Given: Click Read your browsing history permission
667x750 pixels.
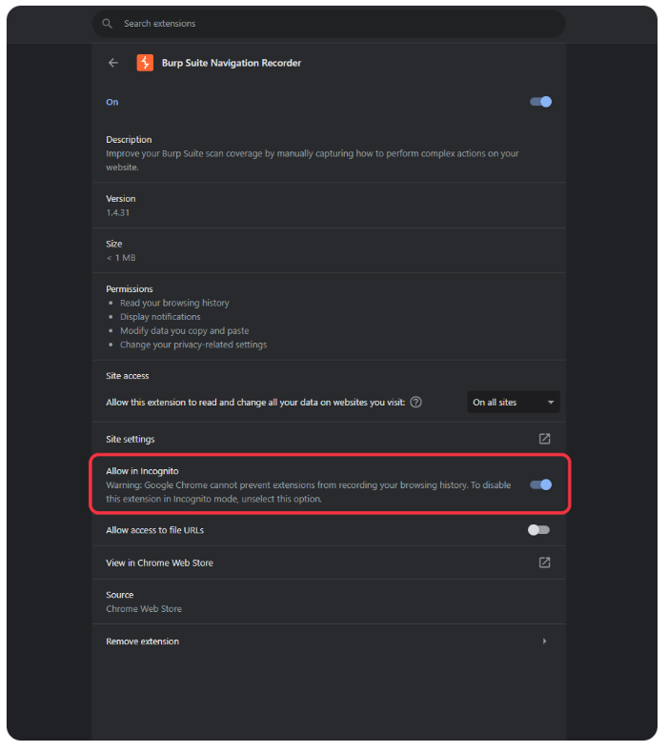Looking at the screenshot, I should click(x=174, y=303).
